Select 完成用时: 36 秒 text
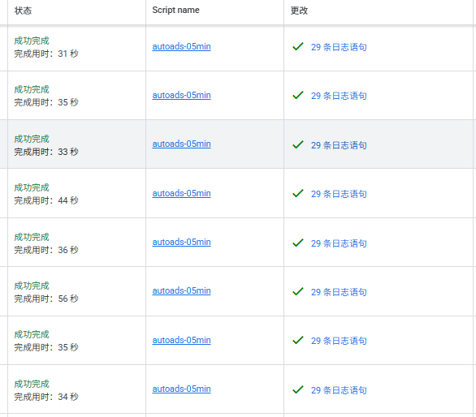This screenshot has height=417, width=476. 46,250
